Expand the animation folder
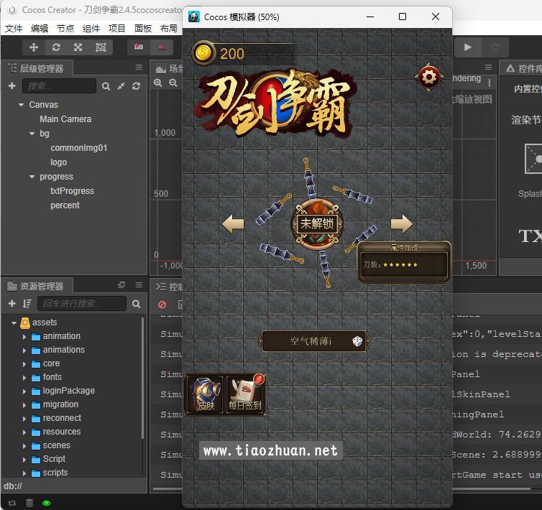This screenshot has width=542, height=510. pos(24,337)
